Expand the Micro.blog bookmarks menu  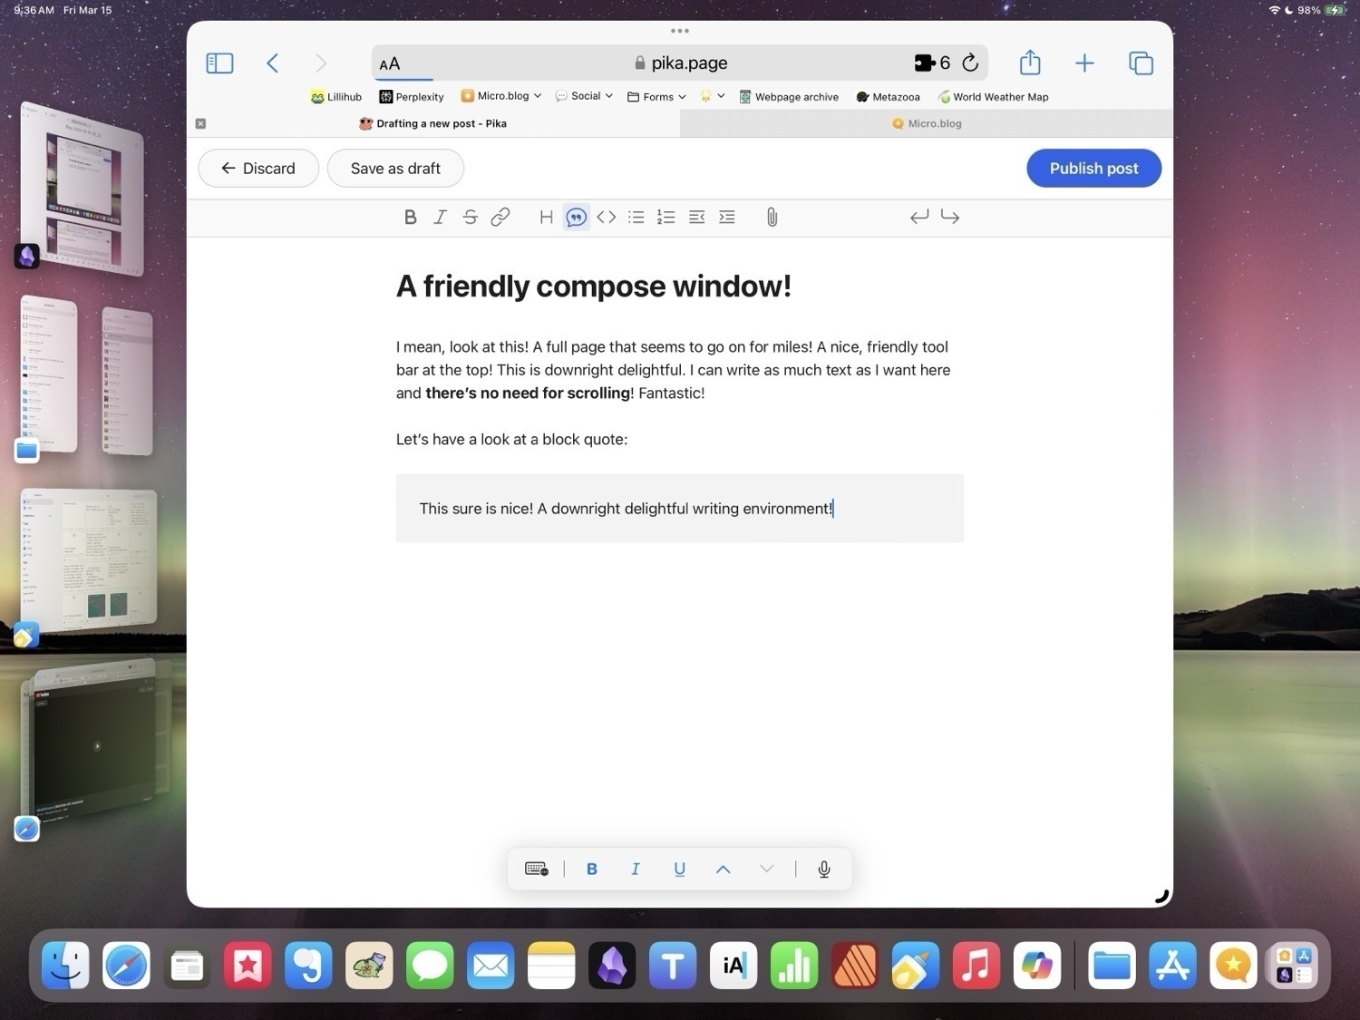coord(500,96)
